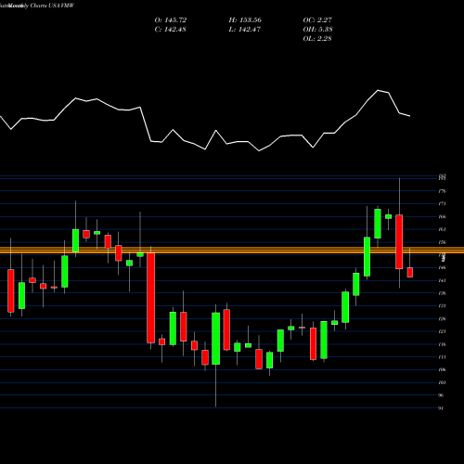Click the 101 price axis label

[442, 382]
